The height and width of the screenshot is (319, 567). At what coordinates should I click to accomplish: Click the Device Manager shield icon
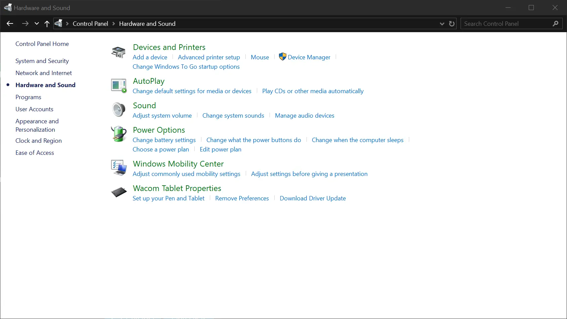pos(283,57)
